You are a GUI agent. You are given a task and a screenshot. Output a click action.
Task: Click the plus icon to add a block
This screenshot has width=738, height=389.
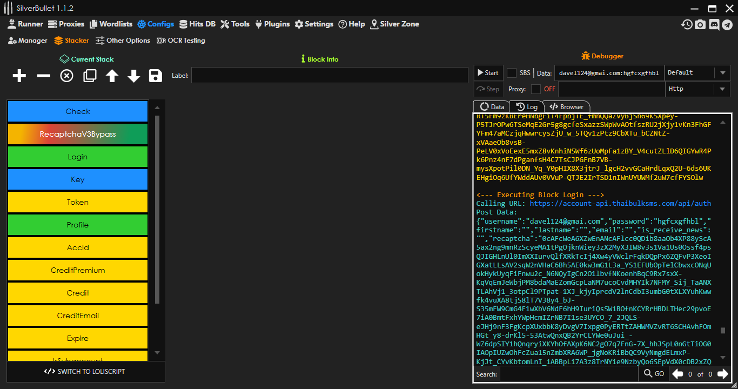[19, 76]
